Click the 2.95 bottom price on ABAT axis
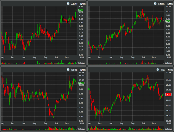This screenshot has height=132, width=174. [81, 55]
